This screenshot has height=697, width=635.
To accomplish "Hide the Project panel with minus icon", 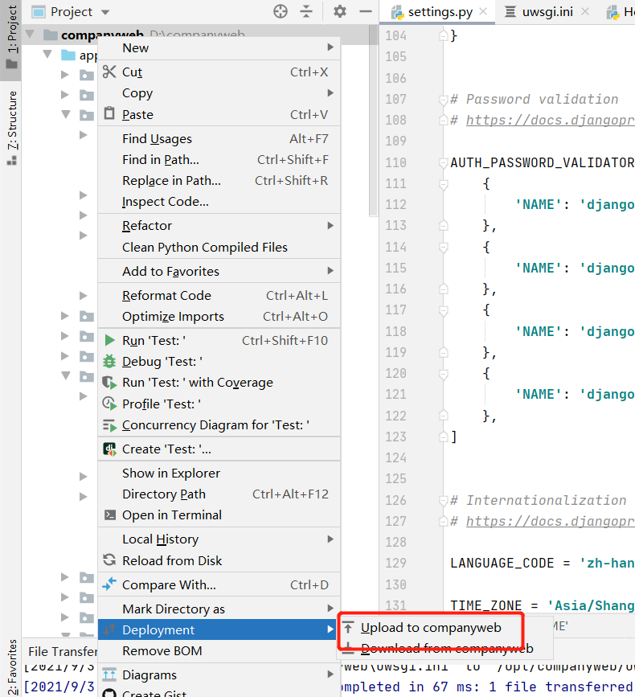I will (366, 11).
